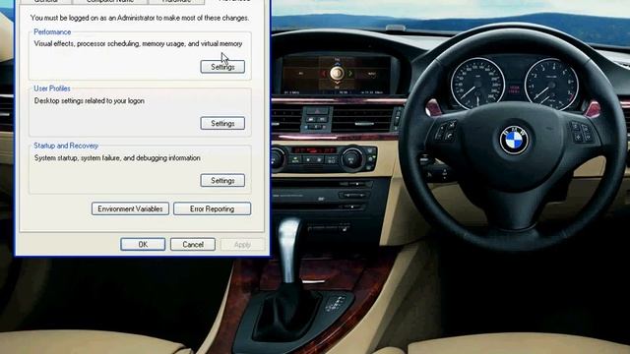Open Performance Settings button
Viewport: 630px width, 354px height.
[x=222, y=67]
